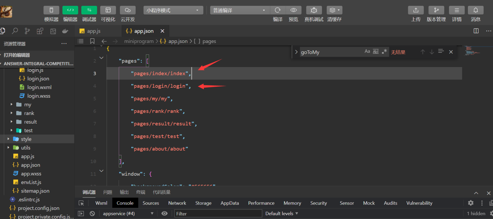Open the messages (消息) bell
This screenshot has height=219, width=493.
(476, 10)
